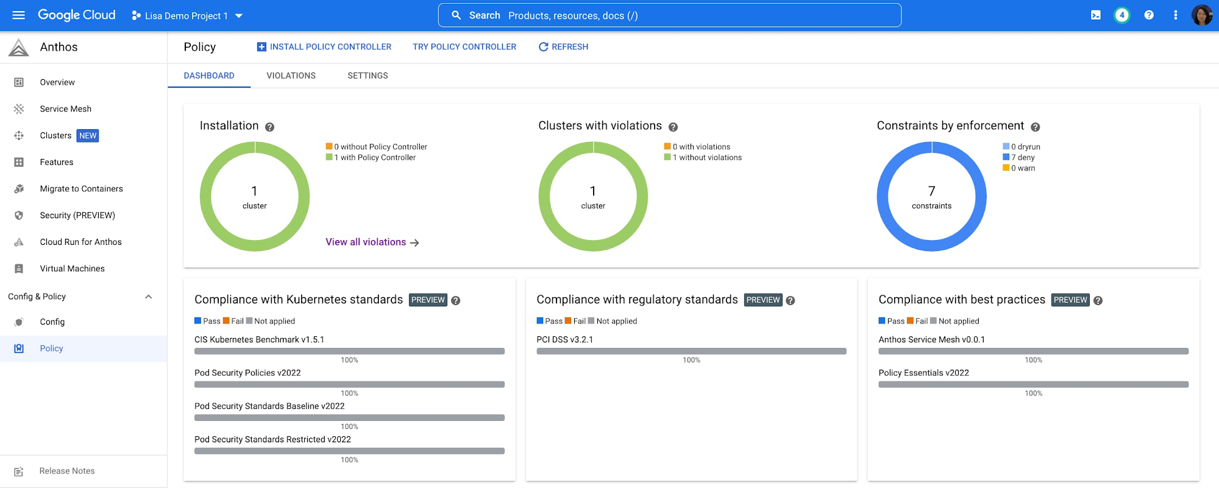Open the help question mark menu

(x=1149, y=15)
